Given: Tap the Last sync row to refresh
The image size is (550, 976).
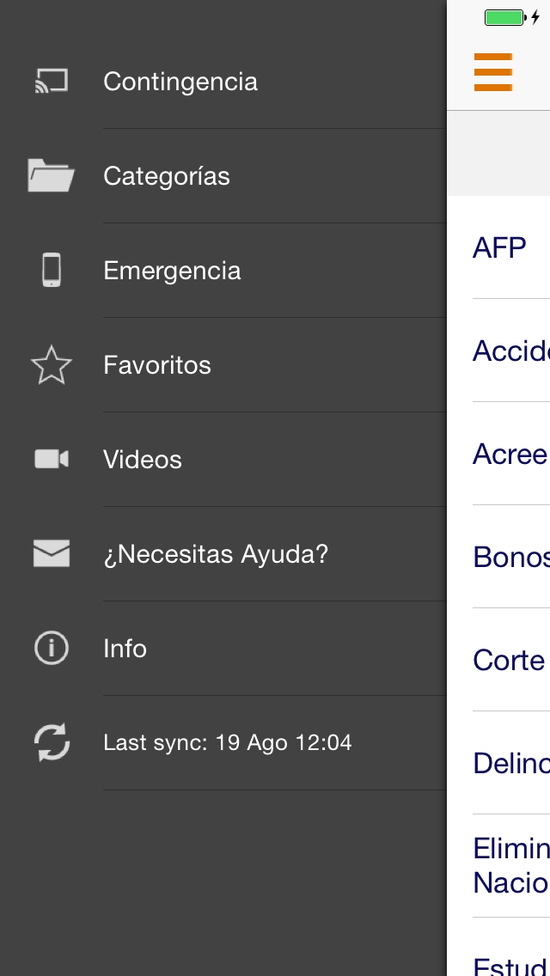Looking at the screenshot, I should click(227, 742).
